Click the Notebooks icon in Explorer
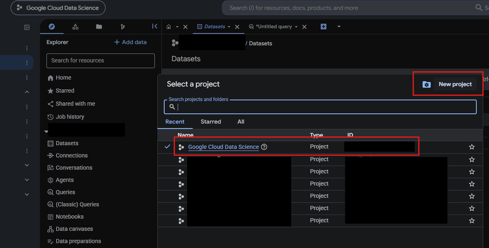Viewport: 489px width, 248px height. [50, 217]
